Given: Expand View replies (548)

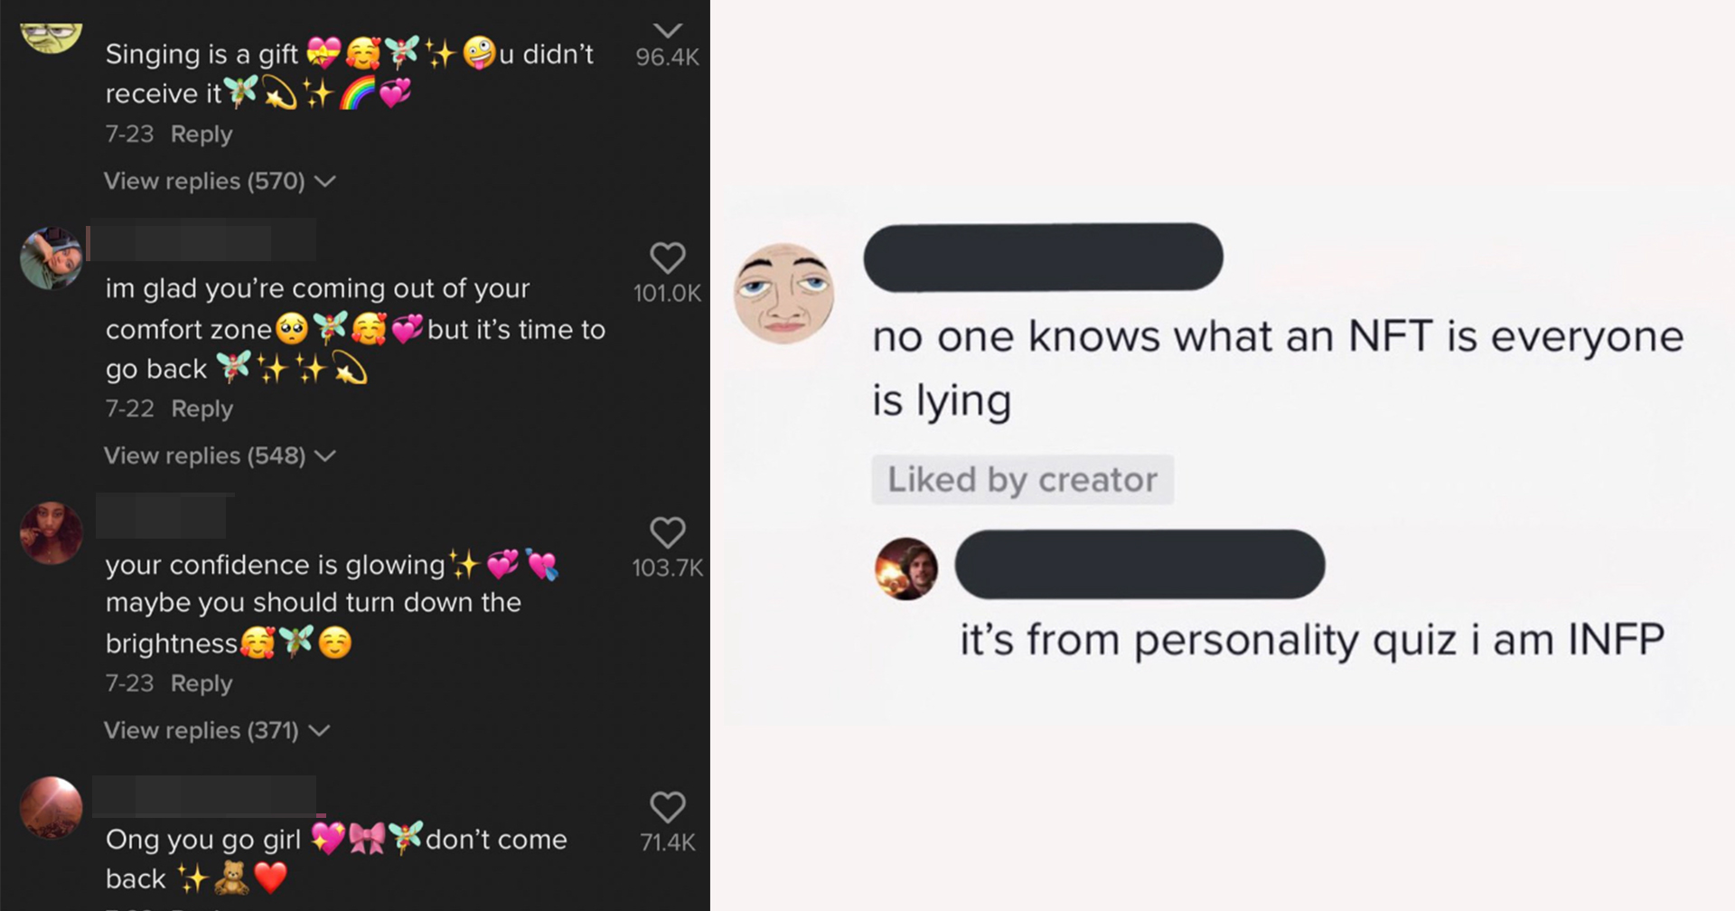Looking at the screenshot, I should (220, 455).
